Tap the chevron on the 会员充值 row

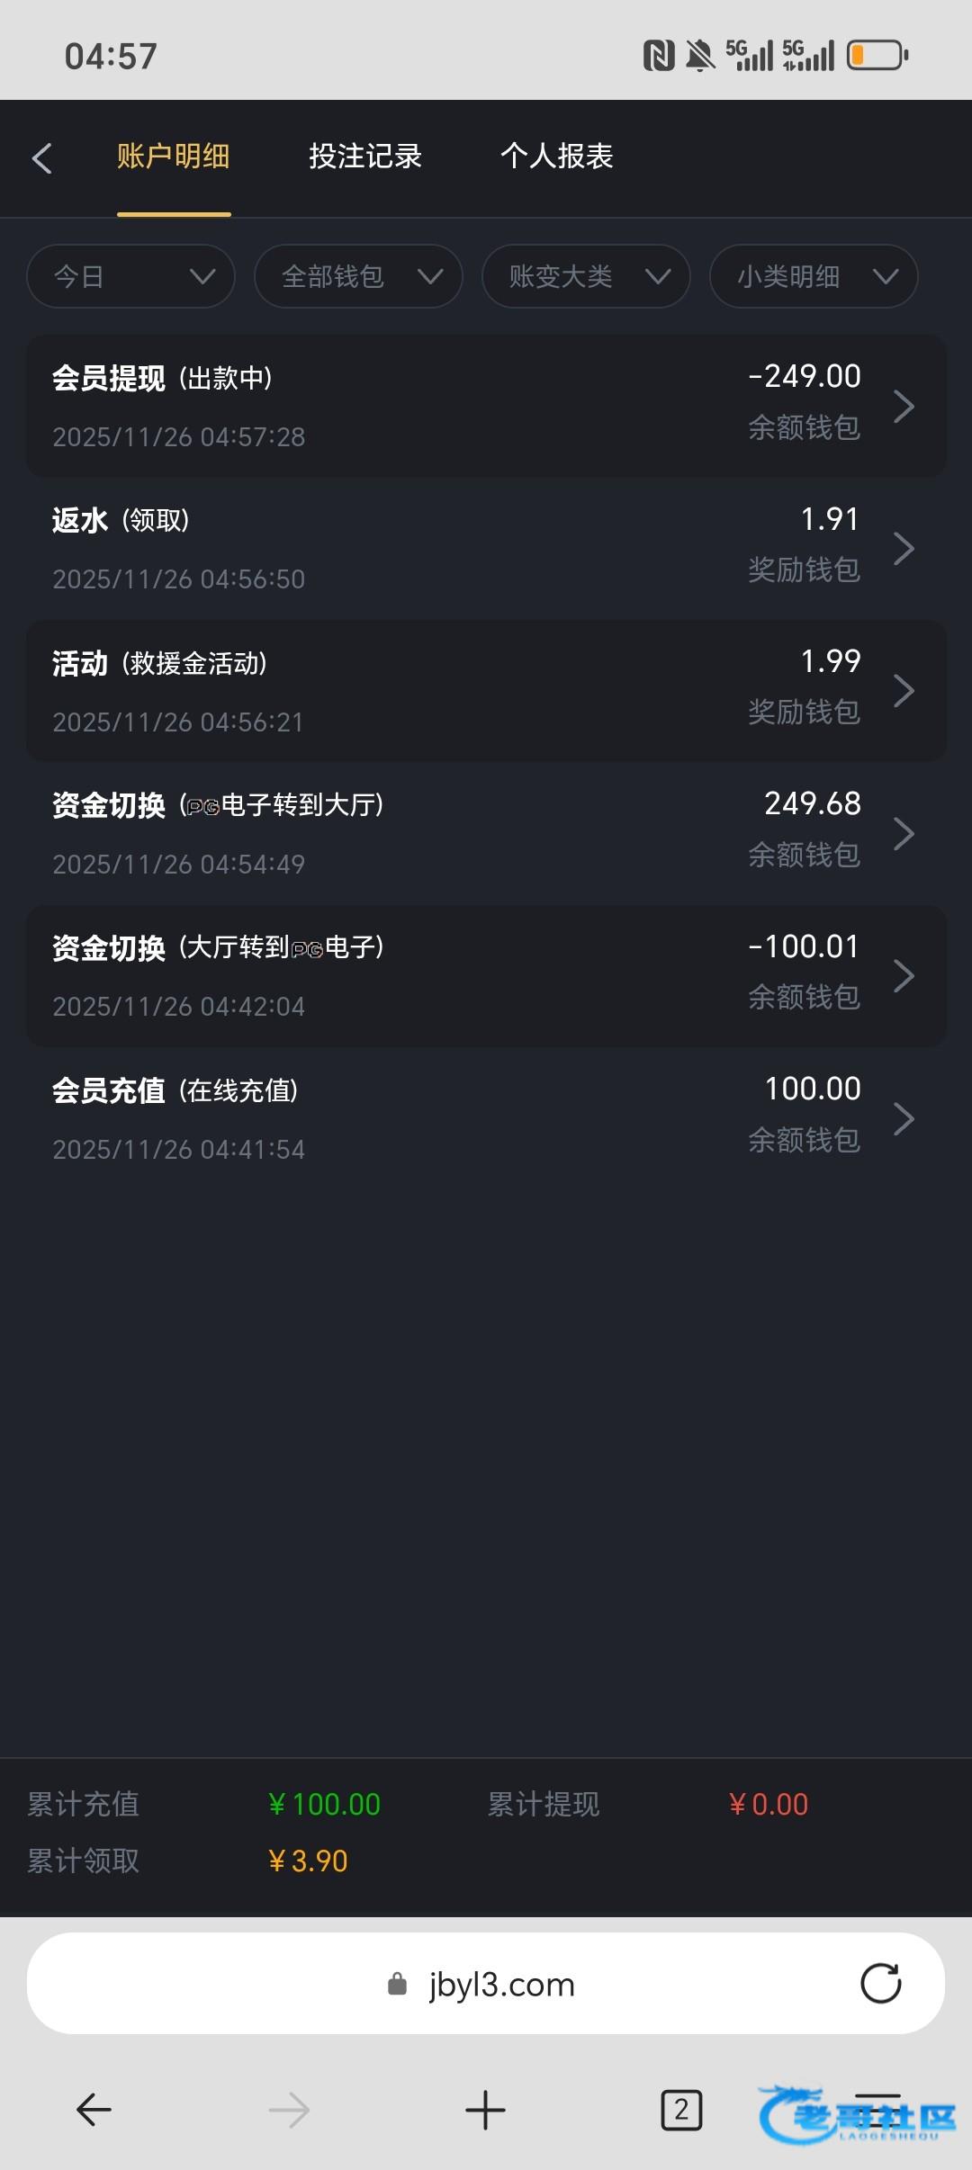coord(904,1119)
